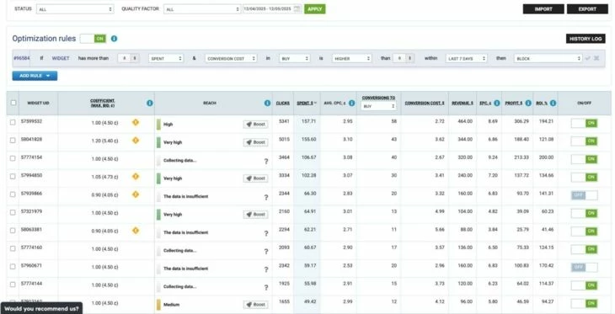The image size is (615, 314).
Task: Click question mark for widget 57939866 reach
Action: coord(266,197)
